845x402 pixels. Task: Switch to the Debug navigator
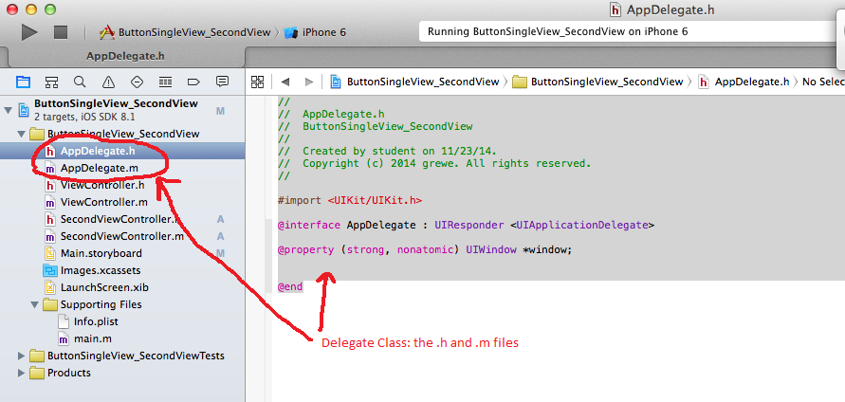(165, 82)
